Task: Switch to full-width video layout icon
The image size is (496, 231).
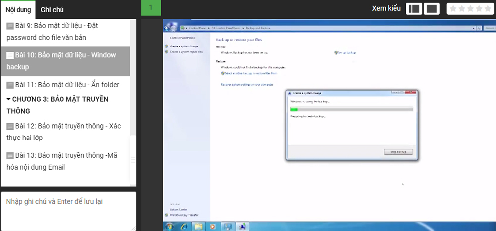Action: 432,9
